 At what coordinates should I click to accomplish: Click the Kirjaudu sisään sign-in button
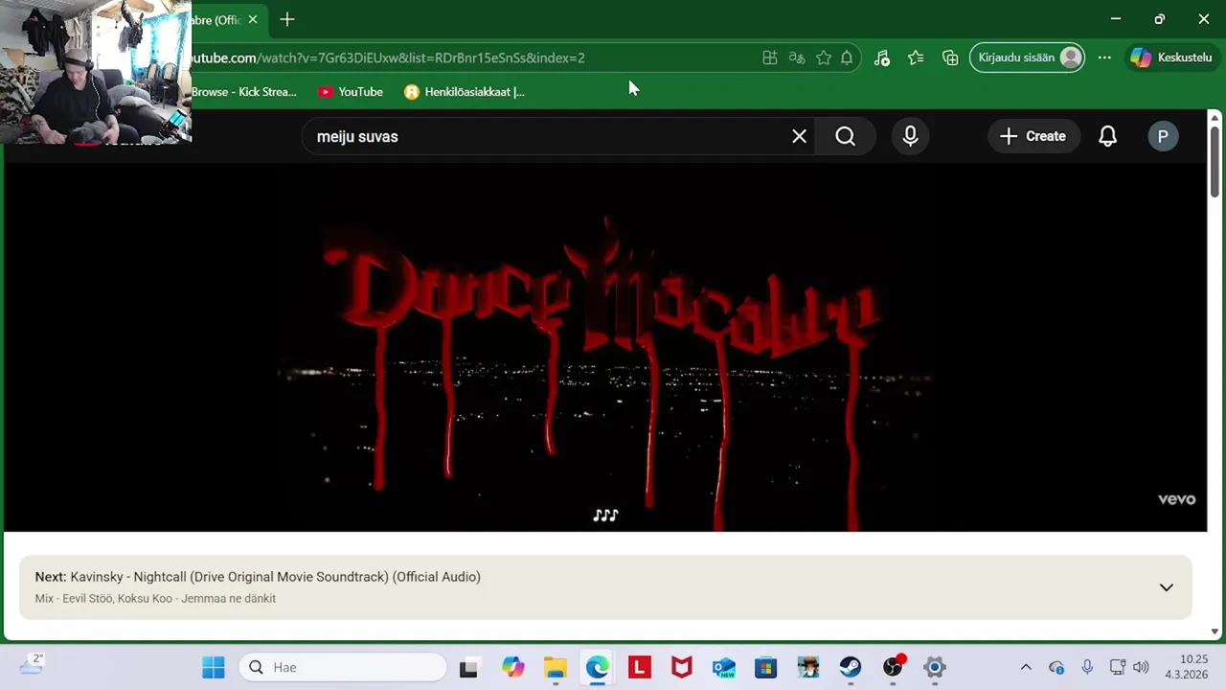(x=1028, y=57)
